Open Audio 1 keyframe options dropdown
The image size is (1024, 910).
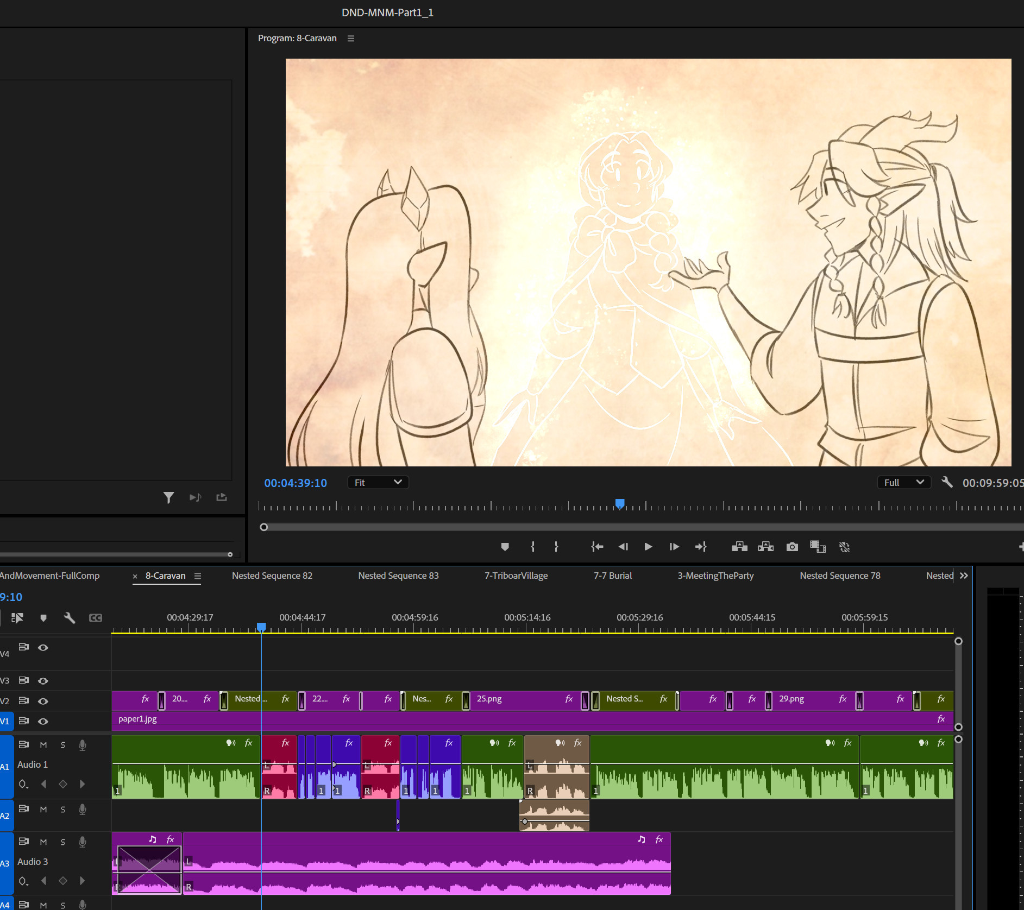click(x=23, y=784)
